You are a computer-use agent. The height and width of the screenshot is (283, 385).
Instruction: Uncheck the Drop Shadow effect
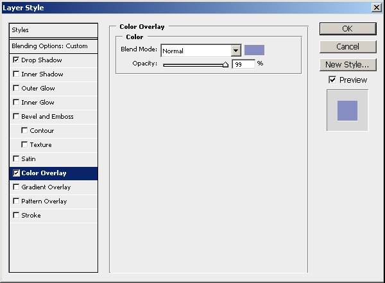(x=16, y=60)
